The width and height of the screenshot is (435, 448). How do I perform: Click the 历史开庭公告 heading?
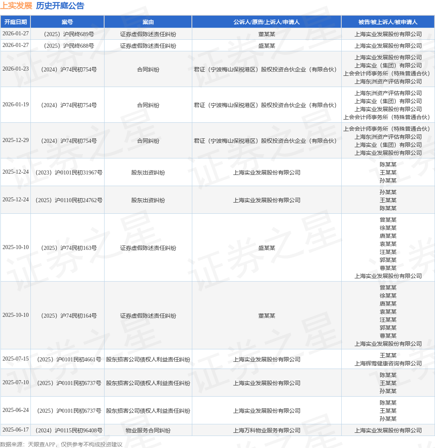tap(60, 6)
